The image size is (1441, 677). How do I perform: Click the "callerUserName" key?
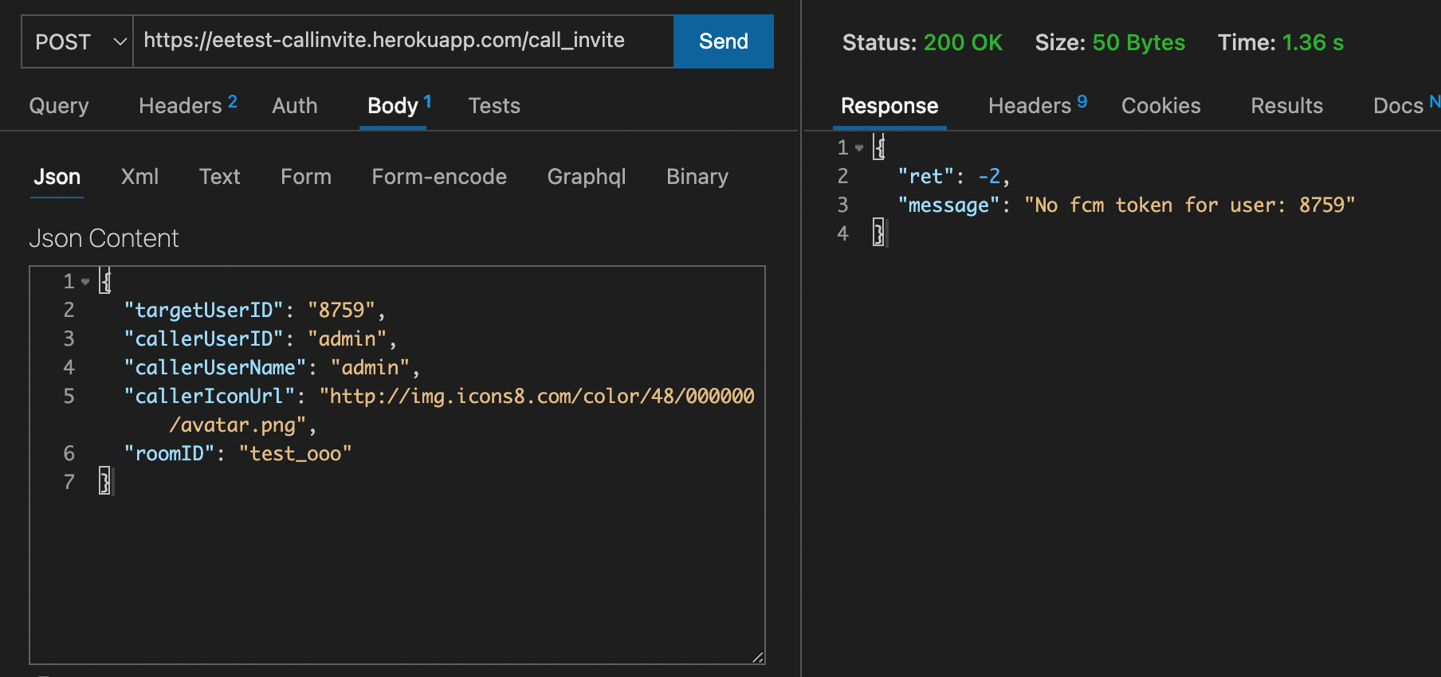[x=215, y=368]
